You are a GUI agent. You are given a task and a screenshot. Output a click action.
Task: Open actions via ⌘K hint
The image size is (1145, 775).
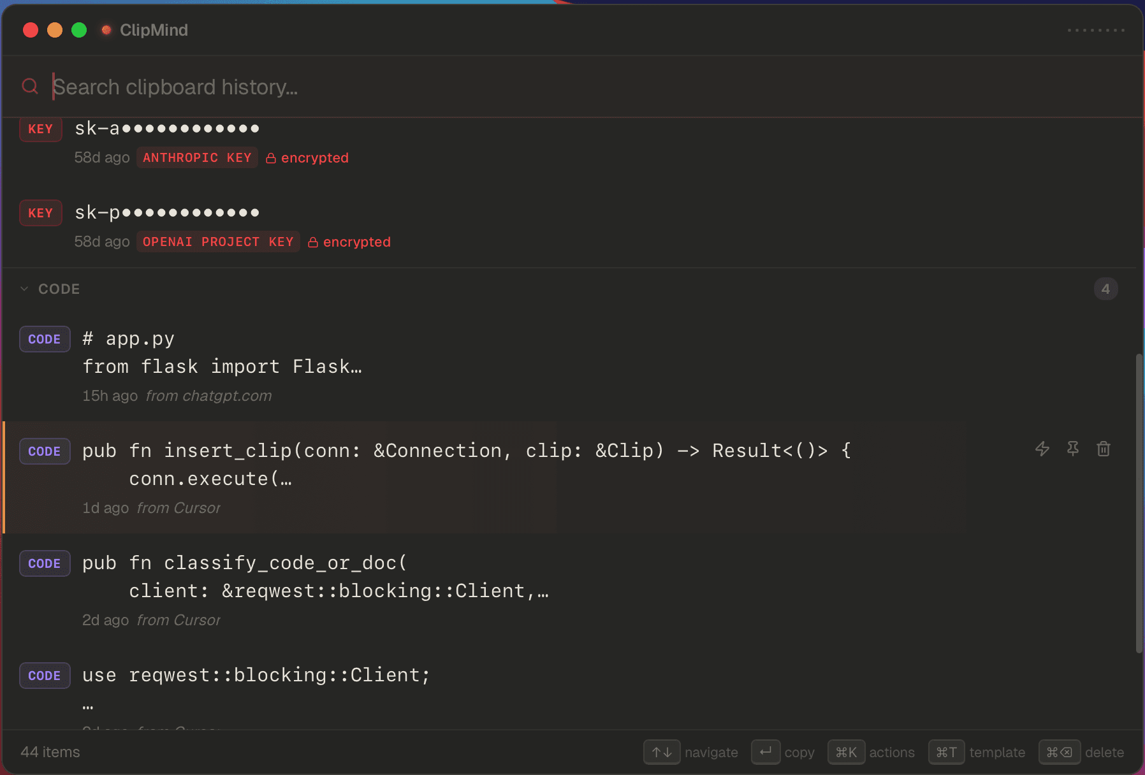(x=846, y=752)
